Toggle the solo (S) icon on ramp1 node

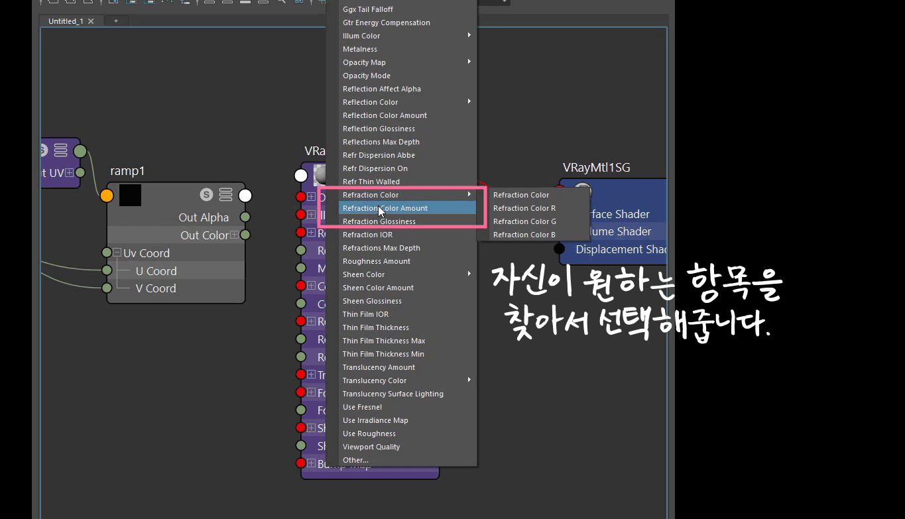[x=207, y=195]
